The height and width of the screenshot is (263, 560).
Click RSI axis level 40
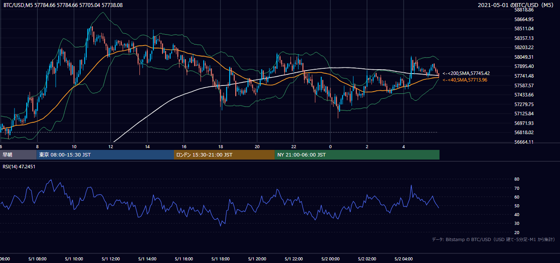tap(517, 214)
